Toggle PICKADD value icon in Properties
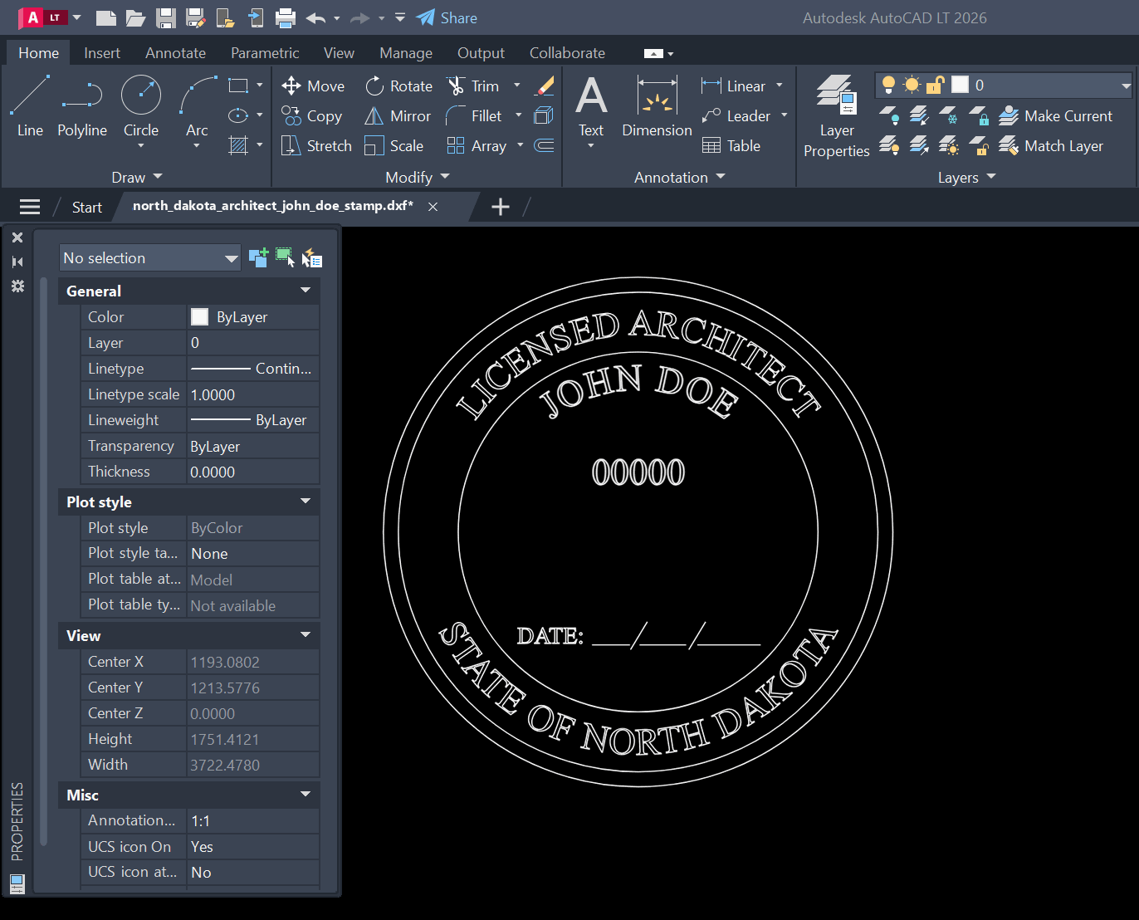The height and width of the screenshot is (920, 1139). coord(258,257)
